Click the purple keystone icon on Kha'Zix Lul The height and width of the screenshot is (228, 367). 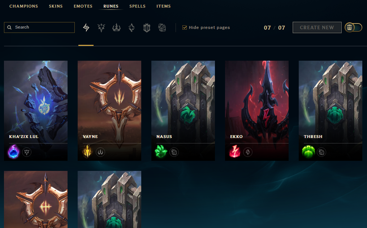click(14, 152)
